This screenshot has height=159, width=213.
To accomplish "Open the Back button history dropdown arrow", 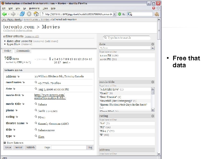I will [9, 14].
